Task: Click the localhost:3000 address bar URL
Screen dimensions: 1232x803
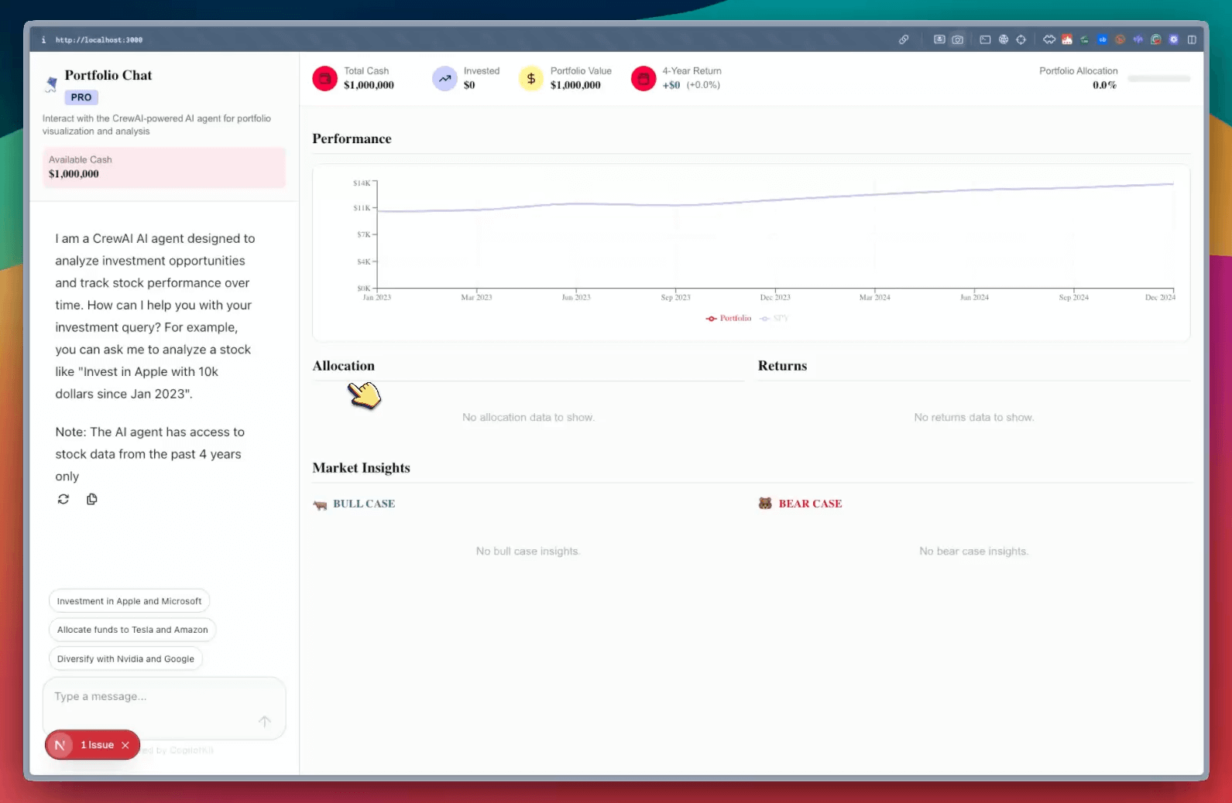Action: click(x=99, y=39)
